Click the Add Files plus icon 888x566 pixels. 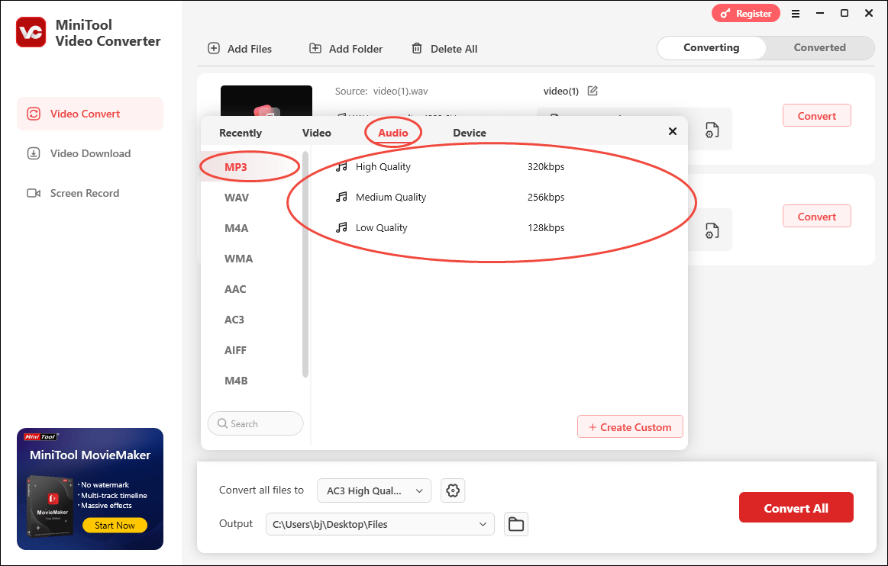pos(214,48)
